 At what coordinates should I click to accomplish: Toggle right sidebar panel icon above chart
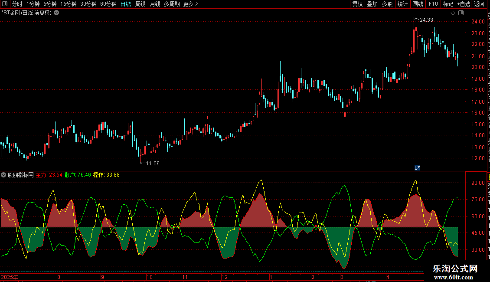[461, 13]
